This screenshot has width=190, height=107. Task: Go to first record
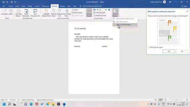pyautogui.click(x=94, y=10)
